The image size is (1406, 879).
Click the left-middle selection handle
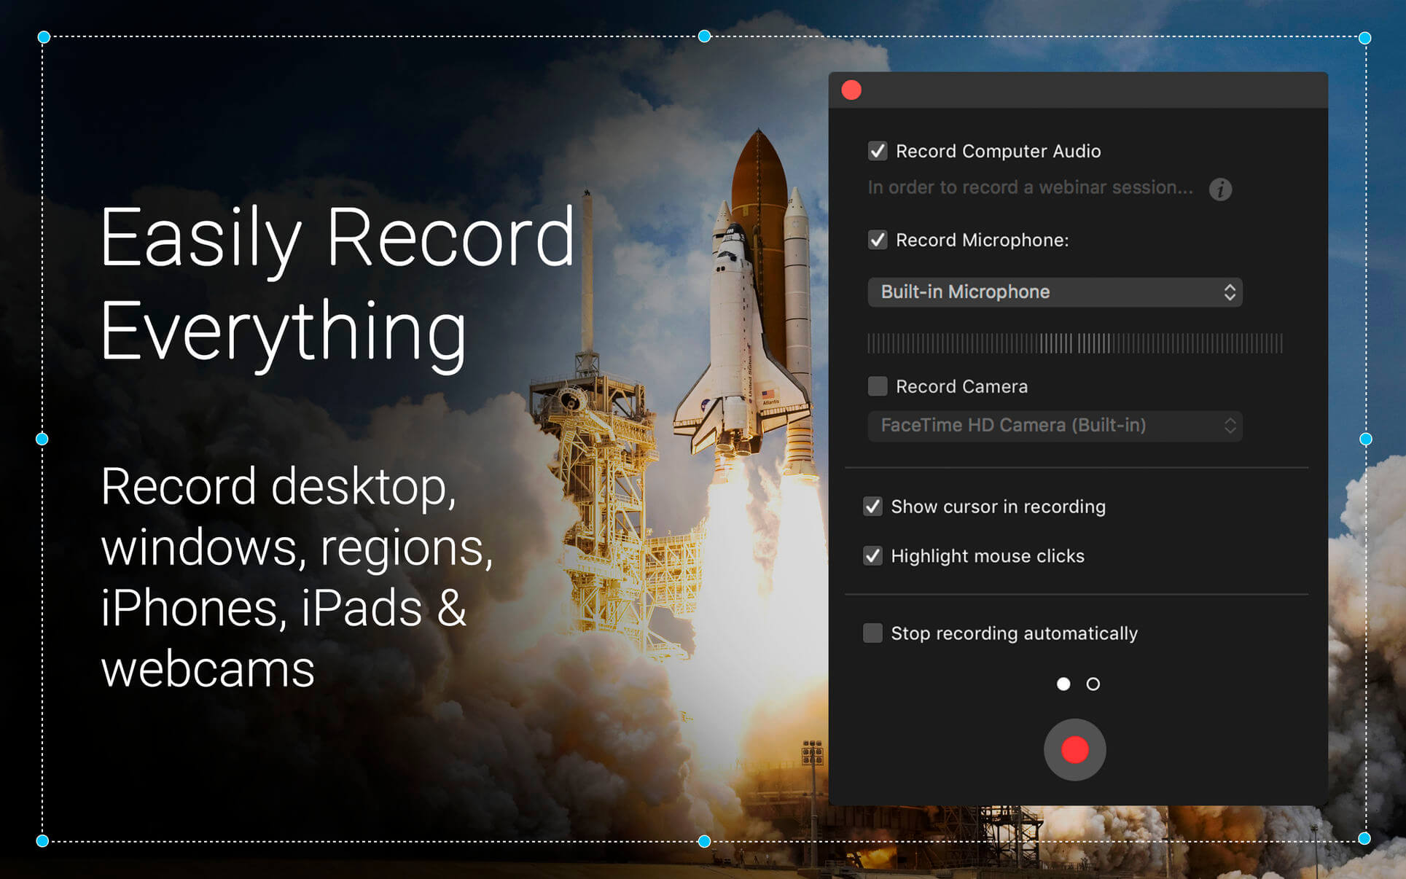tap(42, 439)
